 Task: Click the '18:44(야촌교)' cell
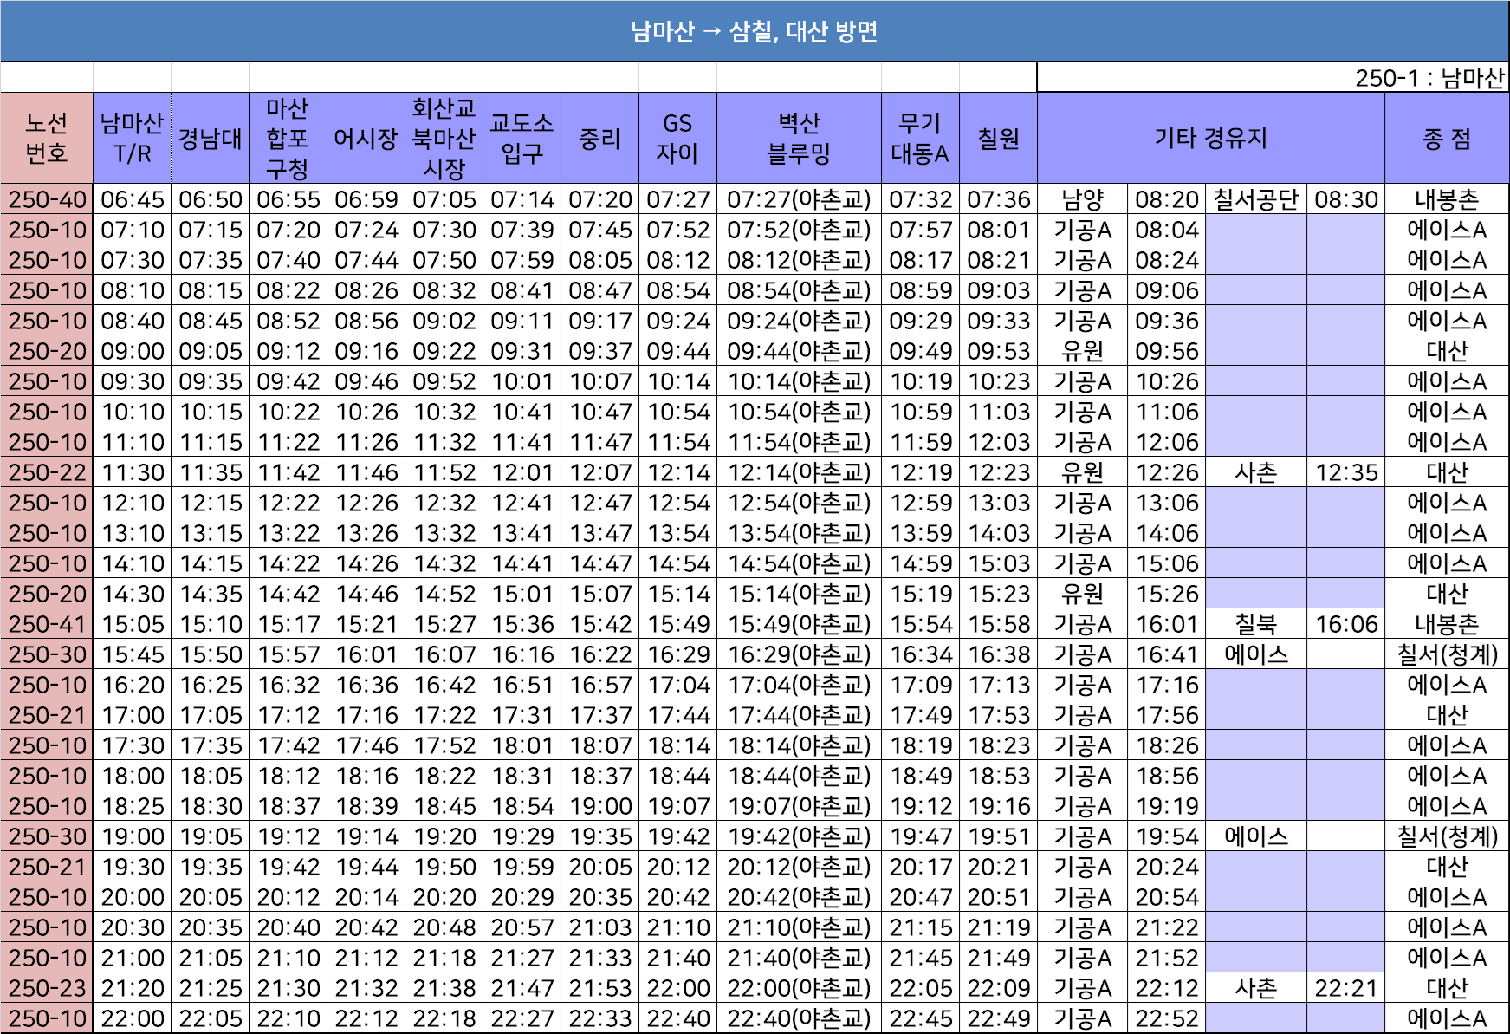point(799,776)
